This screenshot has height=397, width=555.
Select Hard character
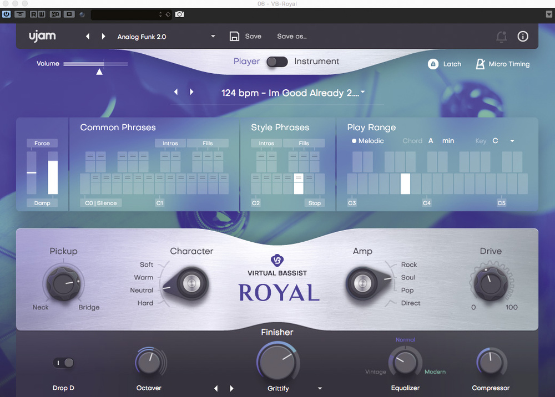(145, 303)
